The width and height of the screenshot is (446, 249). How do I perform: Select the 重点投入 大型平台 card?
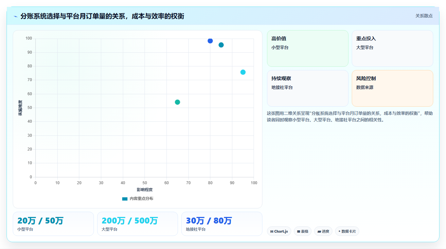(x=392, y=48)
